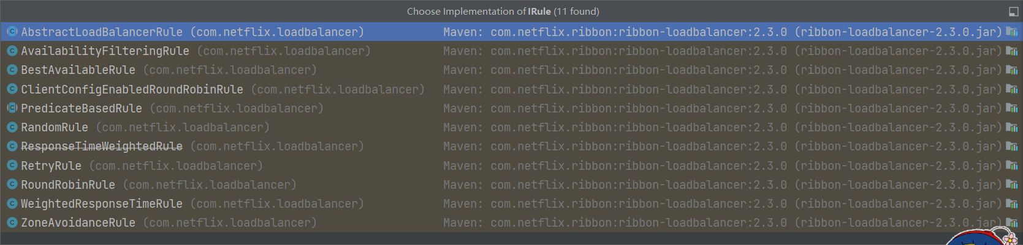Click the Choose Implementation of IRule title
The height and width of the screenshot is (245, 1023).
point(503,12)
